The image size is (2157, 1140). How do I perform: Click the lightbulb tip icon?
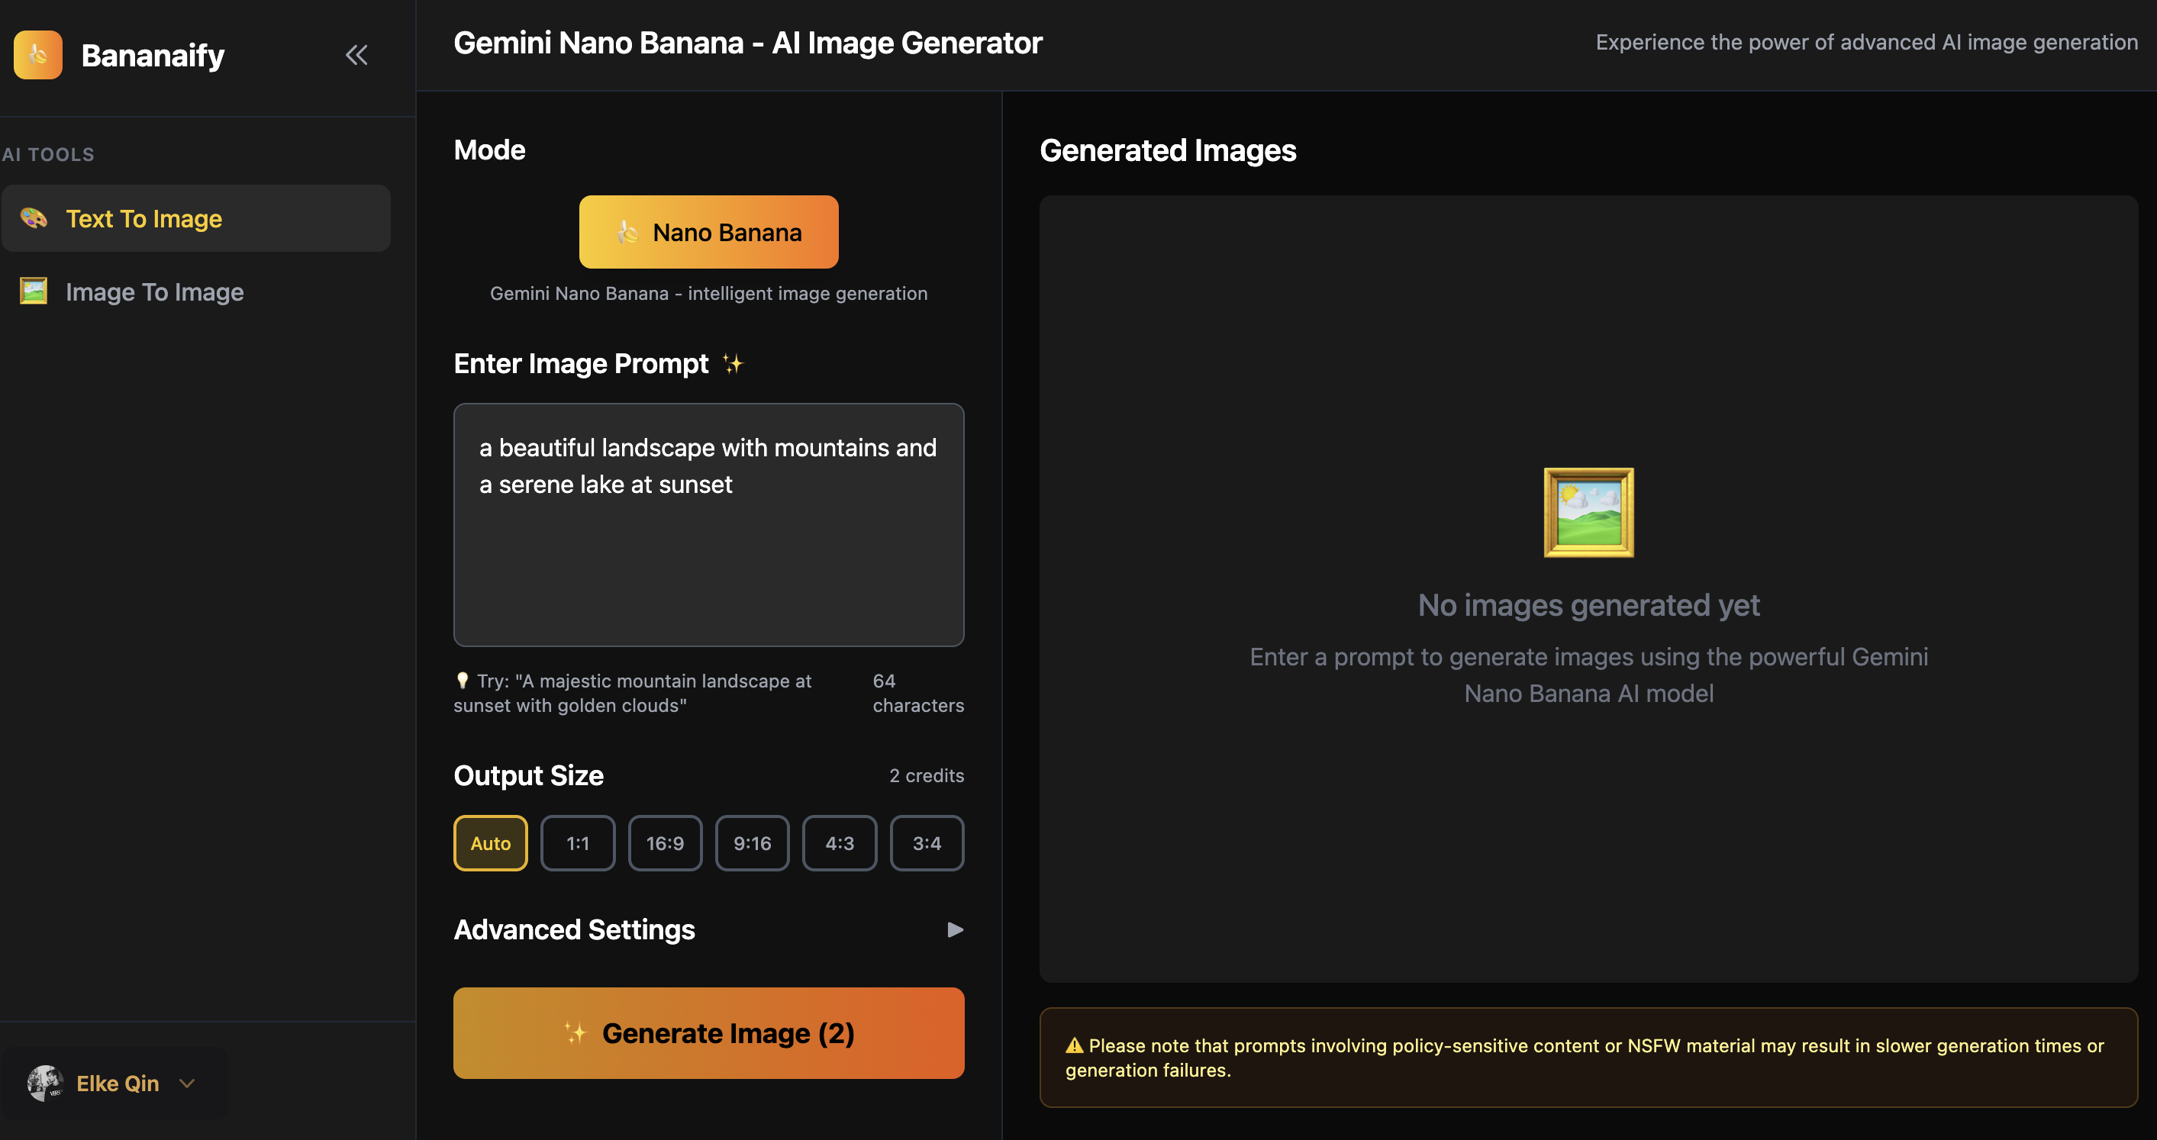[461, 681]
